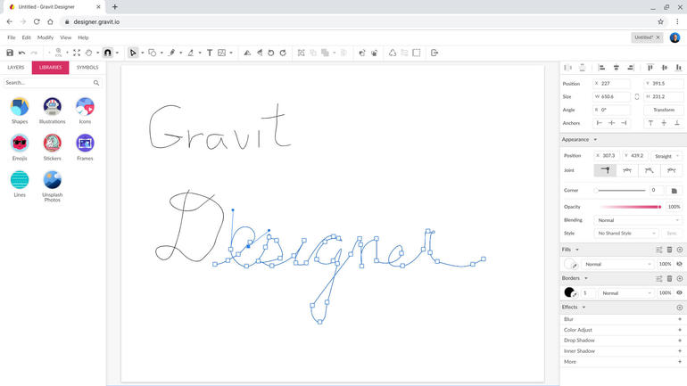Open the fill blending Normal dropdown
The height and width of the screenshot is (386, 687).
(x=617, y=264)
